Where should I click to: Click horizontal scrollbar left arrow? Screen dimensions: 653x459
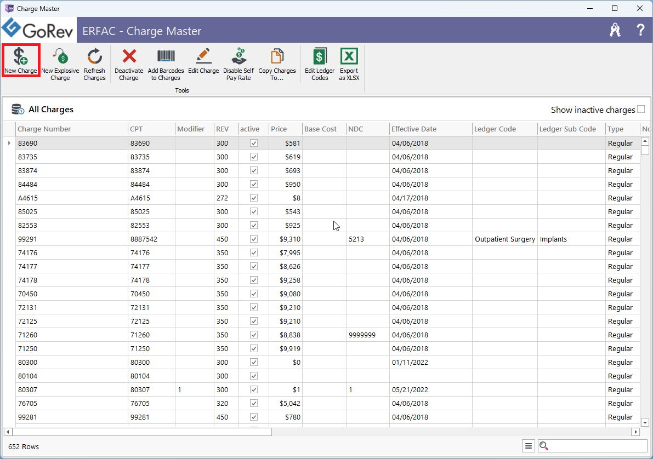(8, 432)
